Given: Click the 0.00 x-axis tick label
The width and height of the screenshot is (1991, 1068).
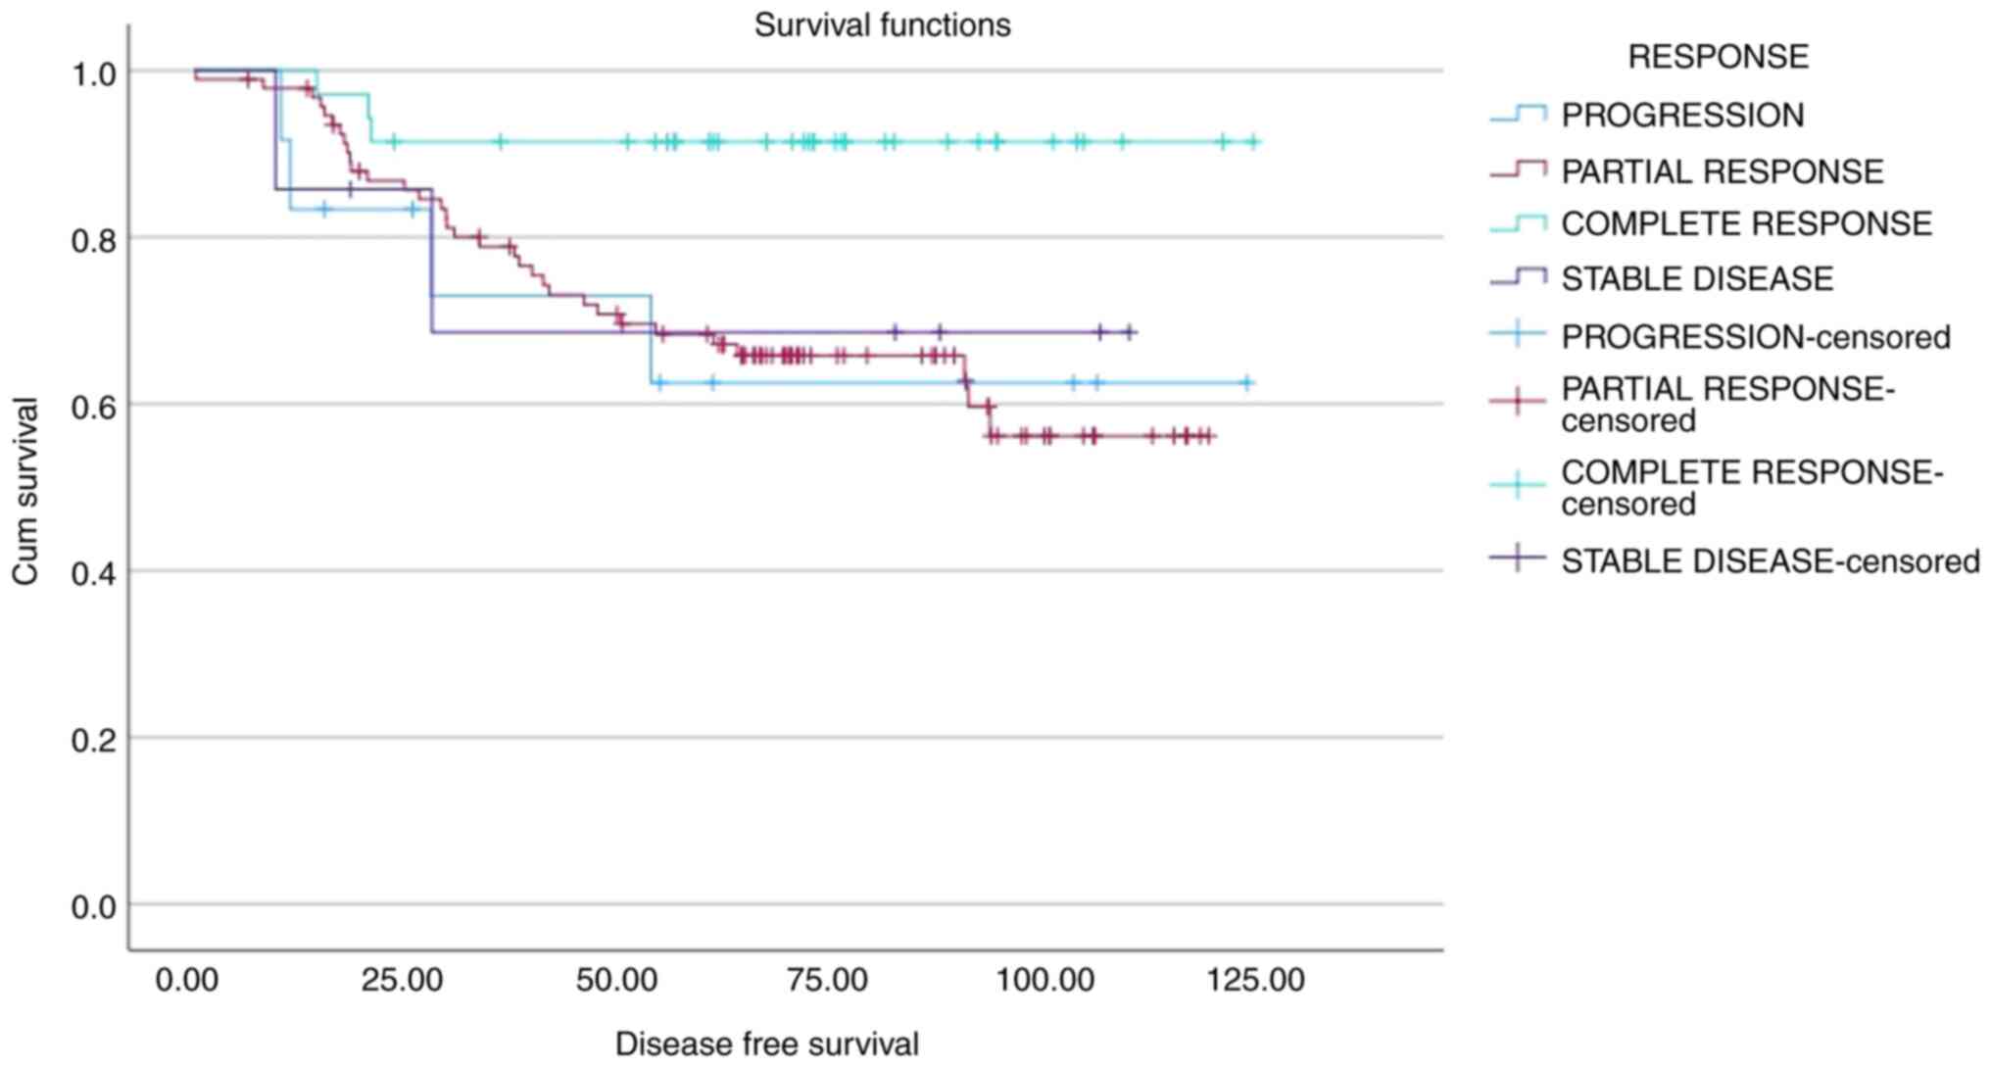Looking at the screenshot, I should pos(186,980).
